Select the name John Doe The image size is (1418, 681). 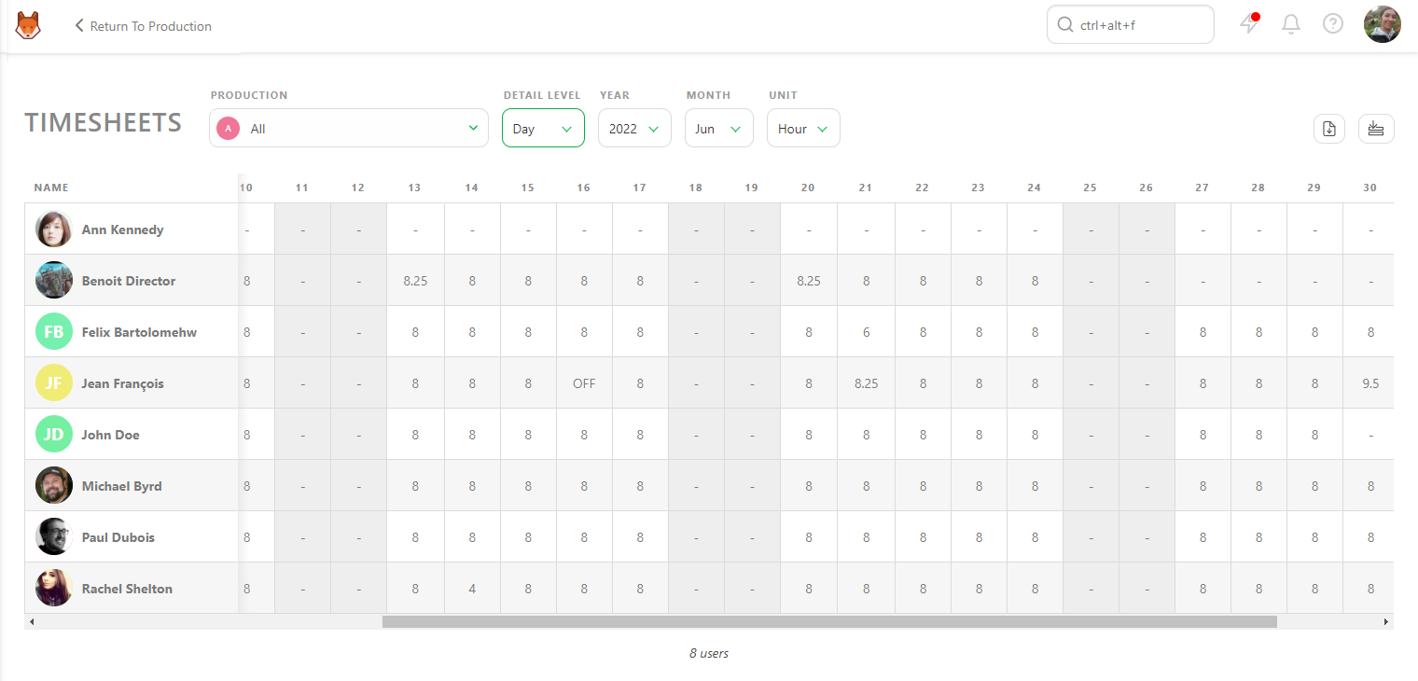[111, 435]
